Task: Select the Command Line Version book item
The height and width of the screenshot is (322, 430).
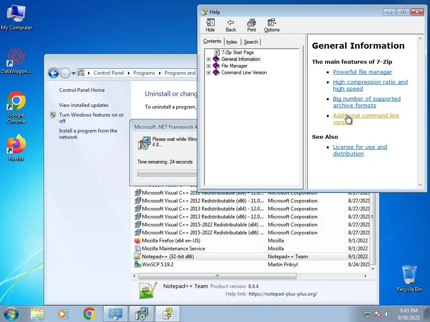Action: 244,73
